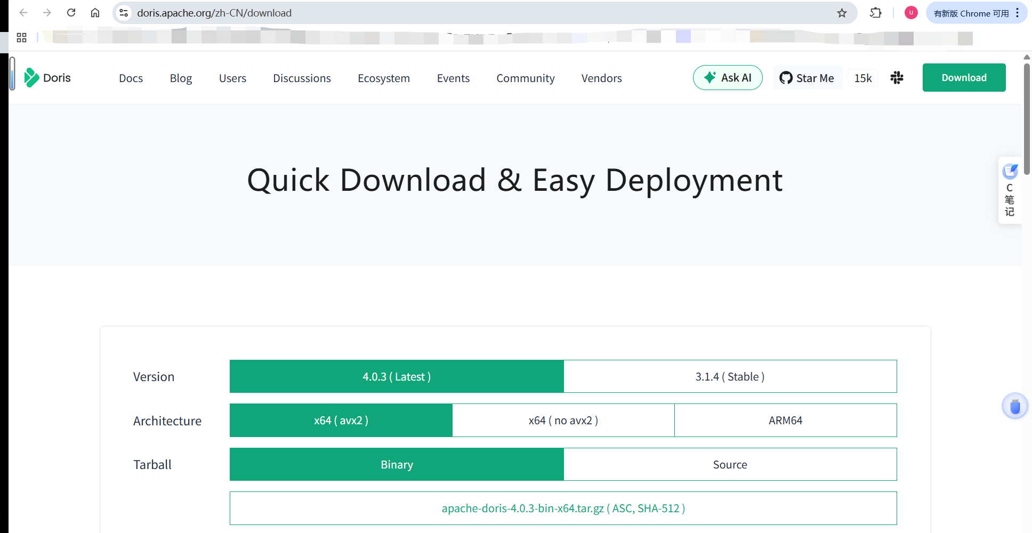The width and height of the screenshot is (1032, 533).
Task: Select version 3.1.4 (Stable)
Action: click(x=730, y=376)
